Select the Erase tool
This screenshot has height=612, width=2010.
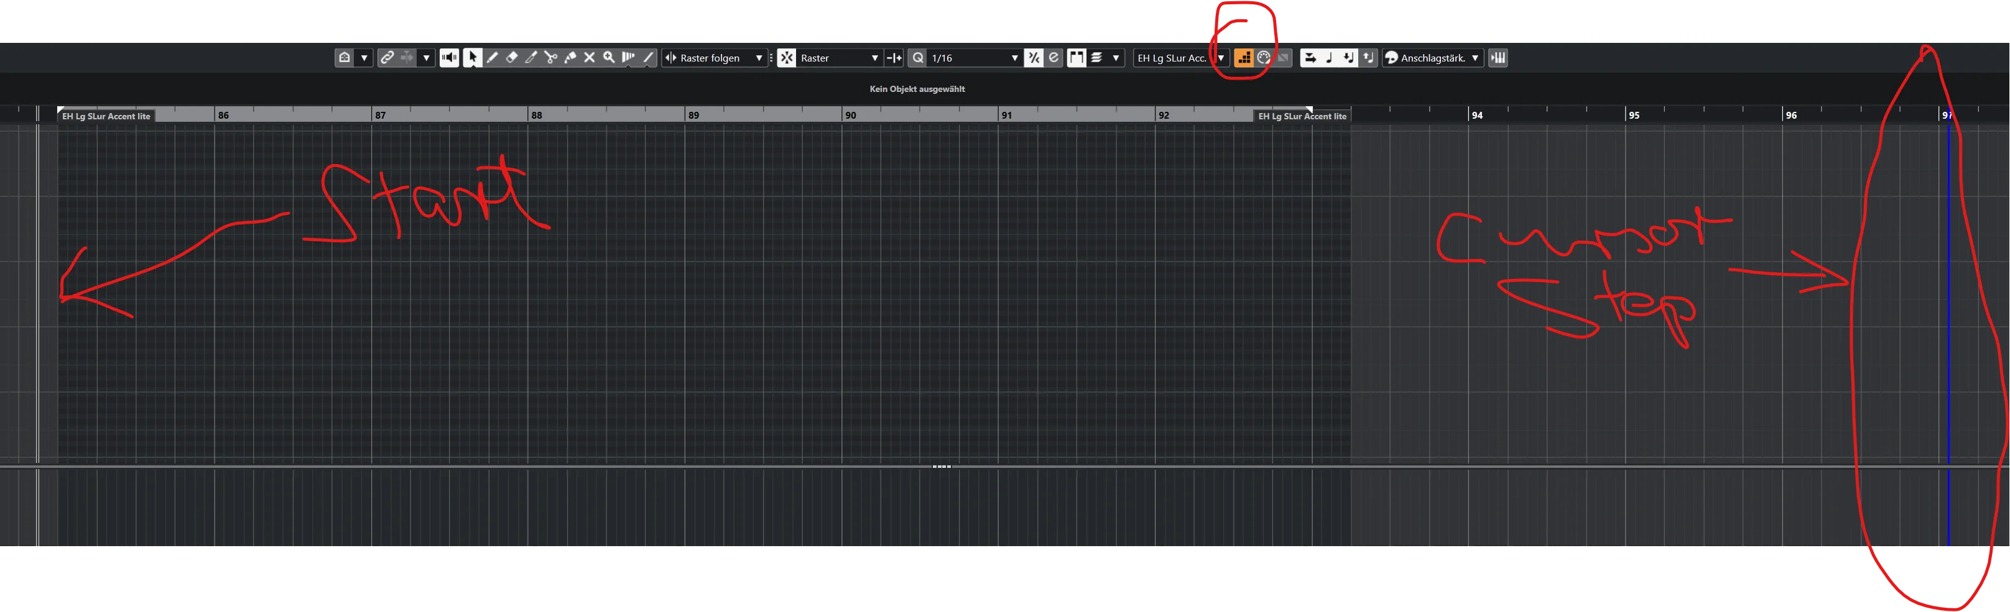click(x=512, y=58)
